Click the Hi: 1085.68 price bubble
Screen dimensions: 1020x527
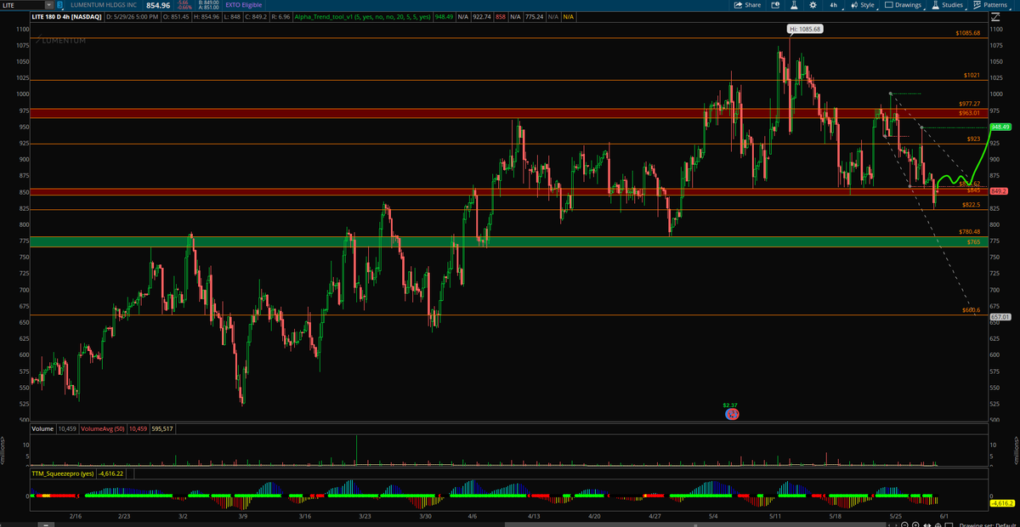804,30
